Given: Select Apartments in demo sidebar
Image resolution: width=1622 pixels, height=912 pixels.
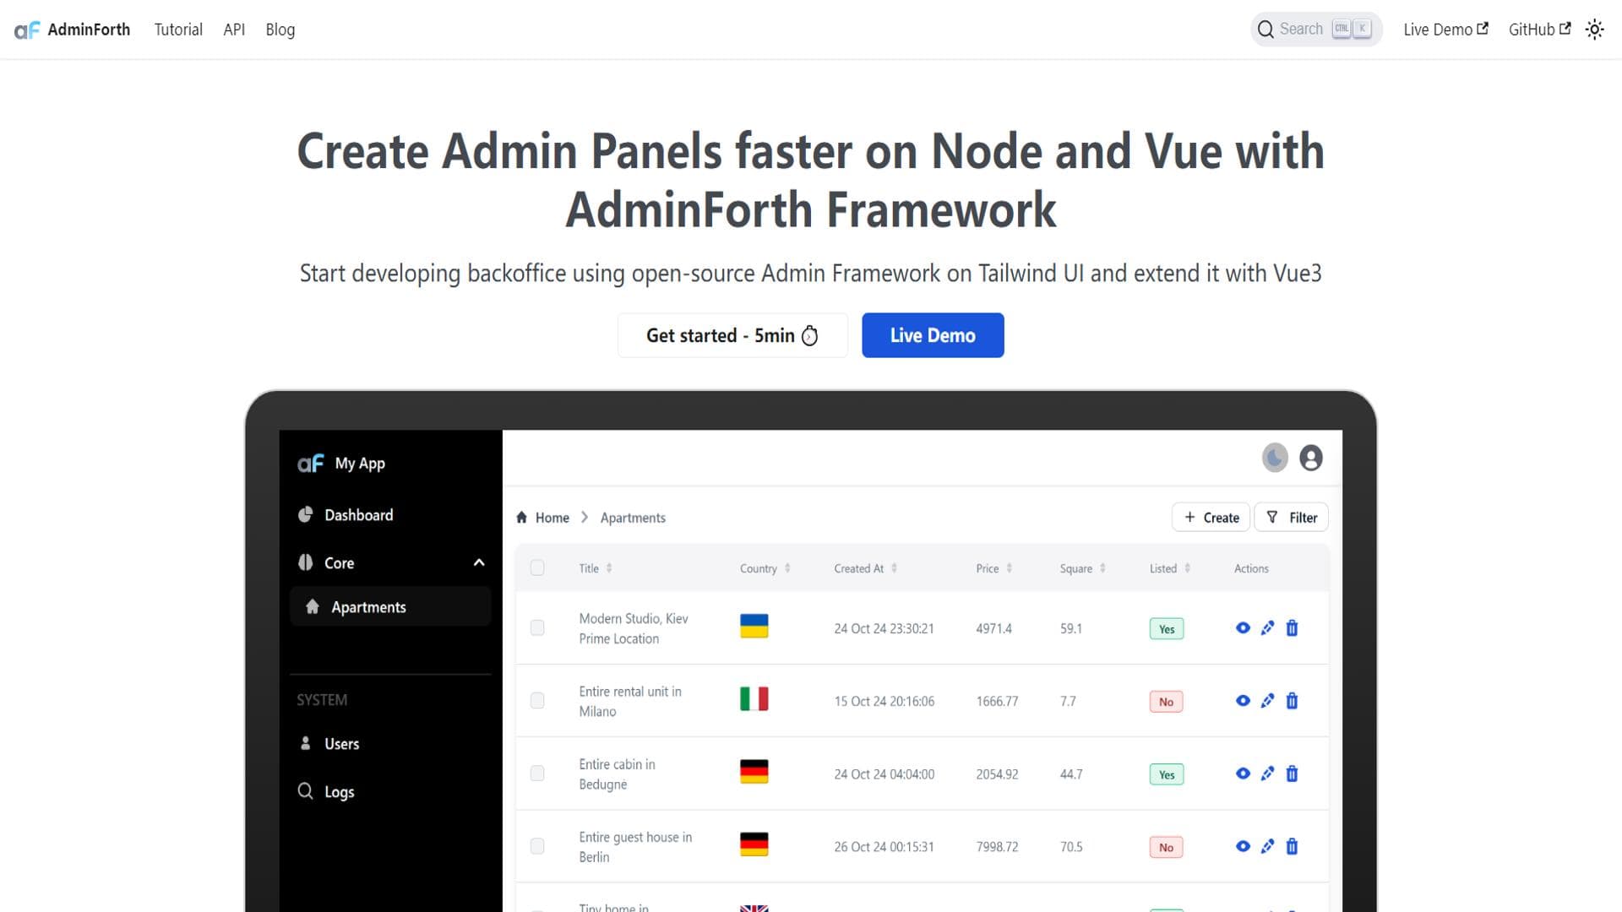Looking at the screenshot, I should tap(389, 607).
